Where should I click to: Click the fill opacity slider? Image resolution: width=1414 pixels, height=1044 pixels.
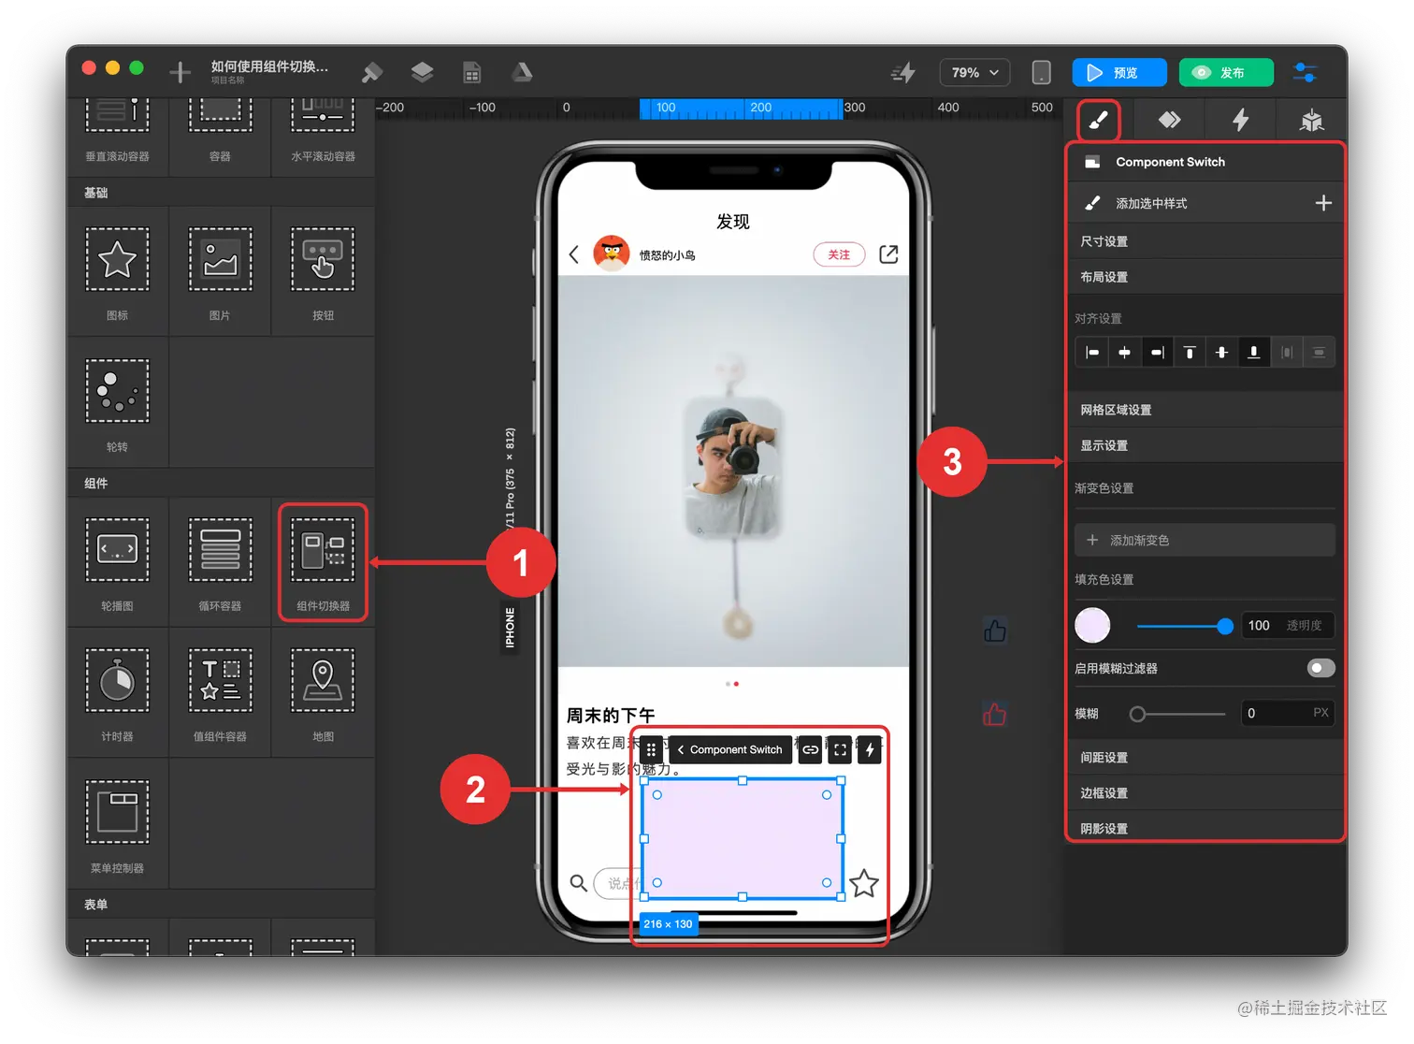click(x=1184, y=626)
